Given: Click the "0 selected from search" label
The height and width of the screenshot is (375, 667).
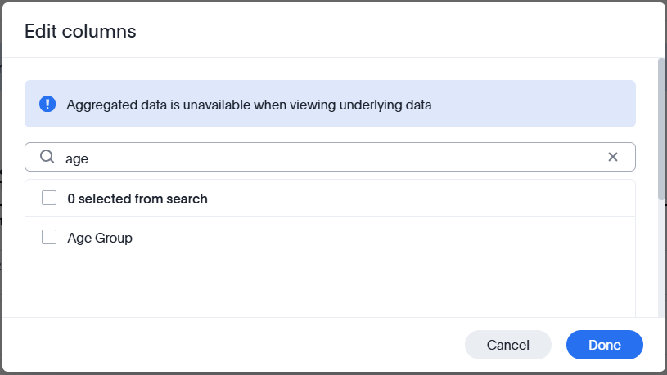Looking at the screenshot, I should (x=137, y=199).
